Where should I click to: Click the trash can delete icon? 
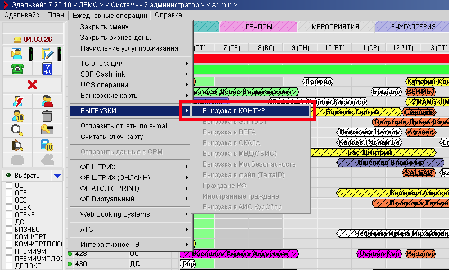pyautogui.click(x=47, y=116)
